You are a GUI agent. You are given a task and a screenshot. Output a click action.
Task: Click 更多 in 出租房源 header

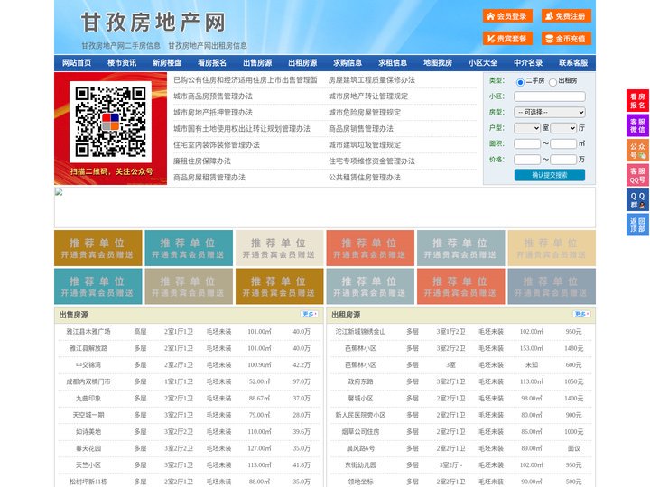point(581,314)
